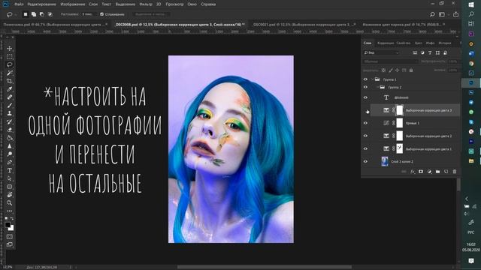Hide the Слой 2 копия 2 layer
This screenshot has width=481, height=270.
pyautogui.click(x=365, y=161)
